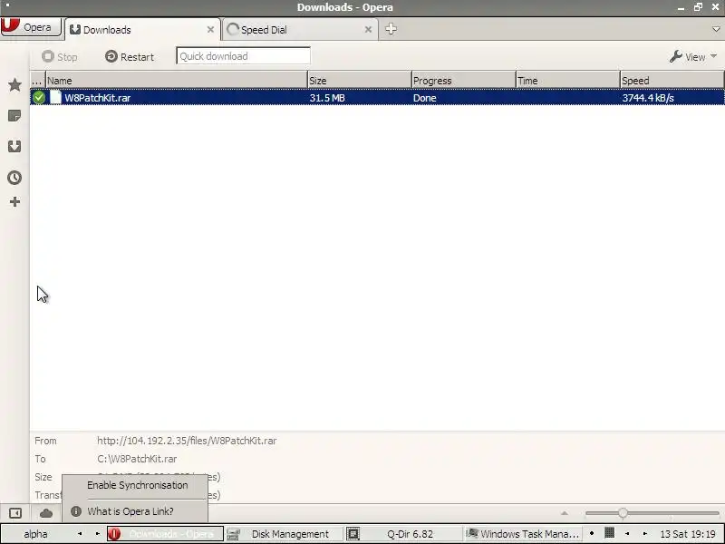Switch to Q-Dir 6.82 in taskbar
725x544 pixels.
403,534
